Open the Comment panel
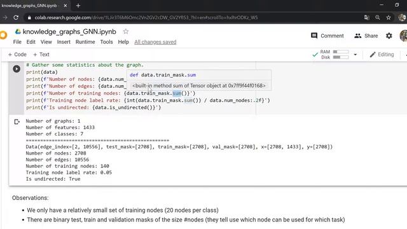Image resolution: width=407 pixels, height=229 pixels. 327,36
